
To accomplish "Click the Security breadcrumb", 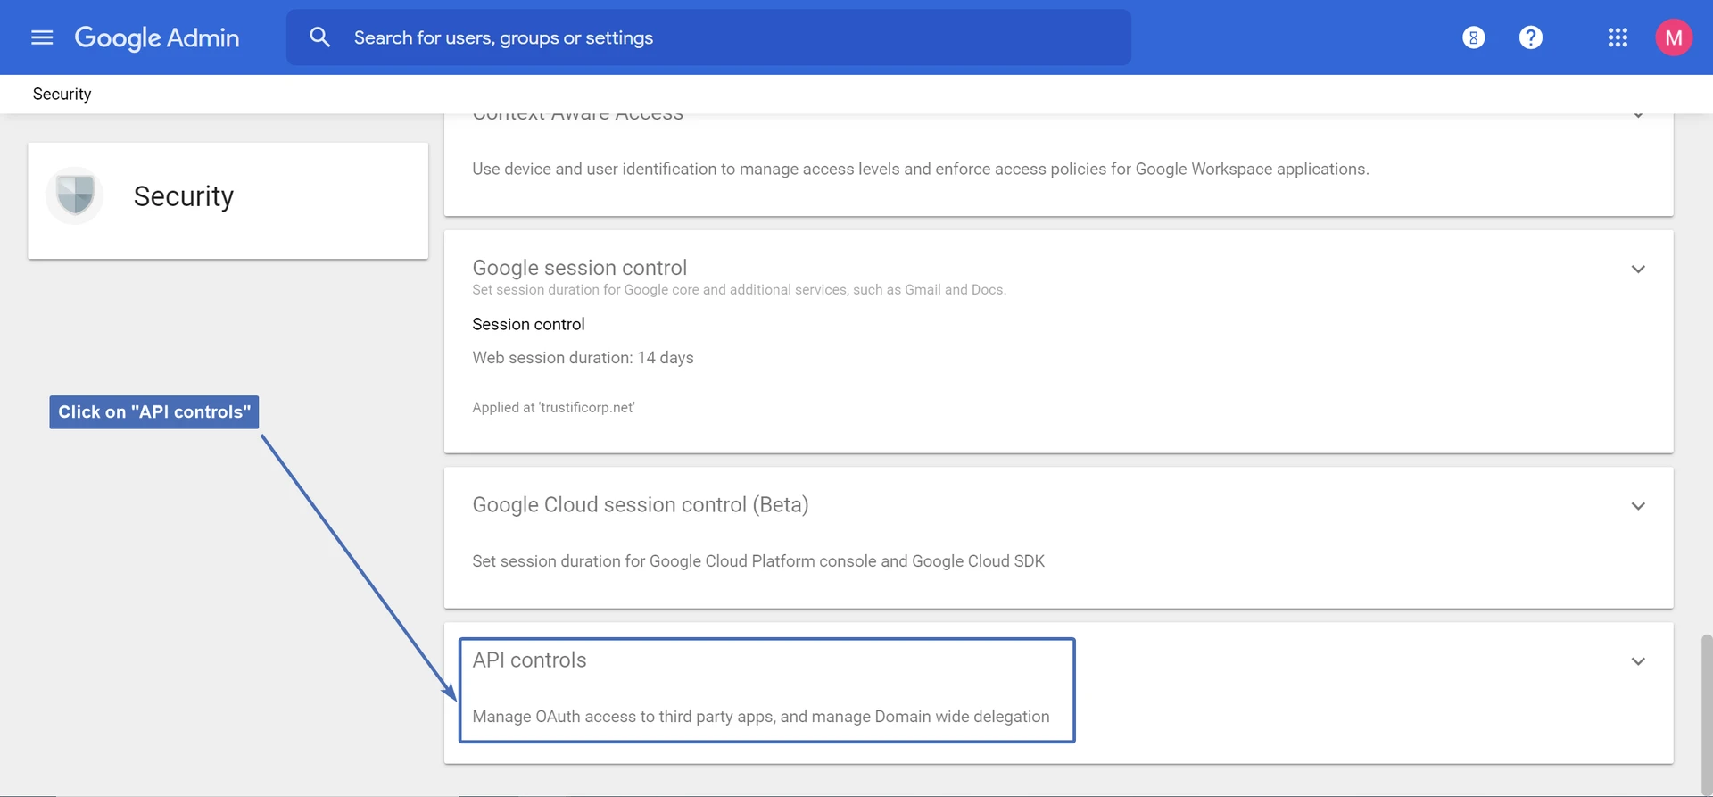I will click(x=62, y=94).
